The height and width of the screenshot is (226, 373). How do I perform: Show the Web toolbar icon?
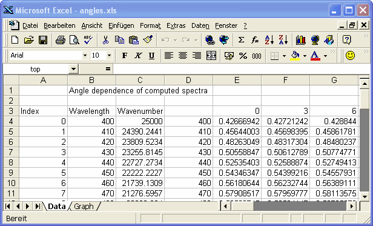pyautogui.click(x=224, y=40)
